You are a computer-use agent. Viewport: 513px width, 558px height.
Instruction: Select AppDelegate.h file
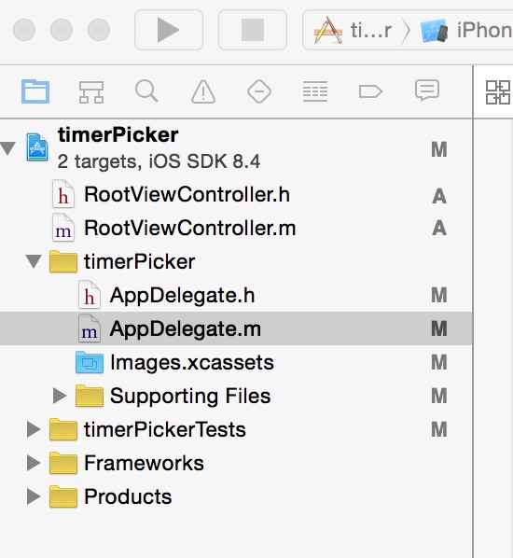236,296
